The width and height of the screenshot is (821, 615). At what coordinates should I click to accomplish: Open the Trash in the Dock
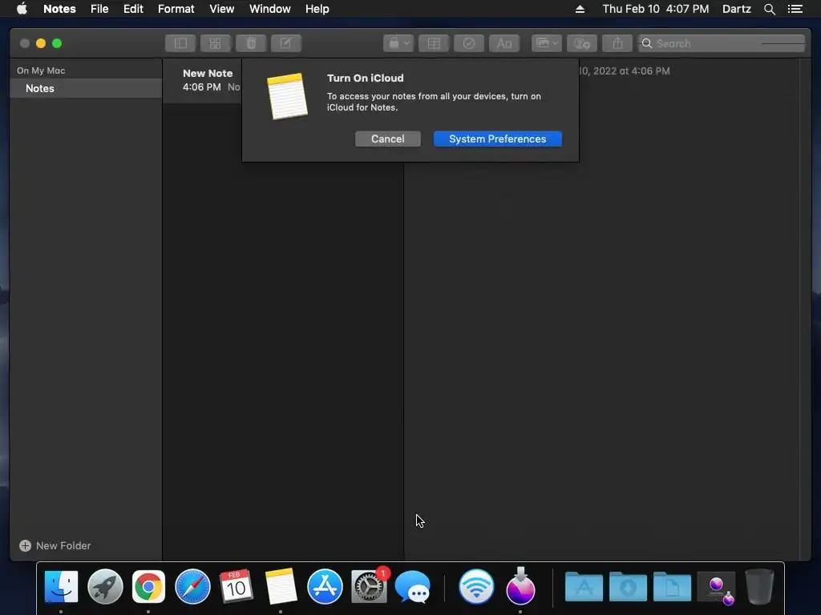759,587
